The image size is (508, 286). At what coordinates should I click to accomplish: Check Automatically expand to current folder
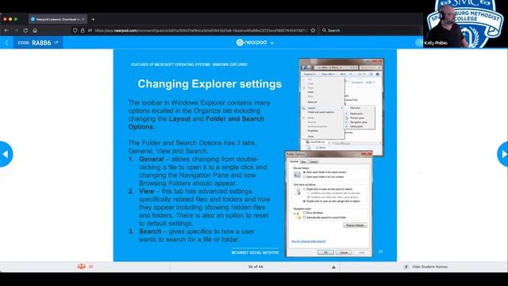click(x=325, y=217)
